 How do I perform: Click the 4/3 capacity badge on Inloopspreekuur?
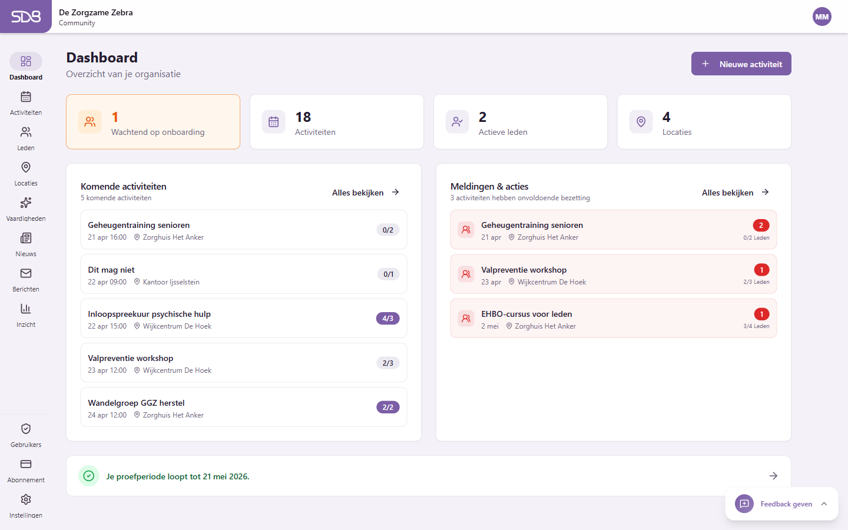[387, 318]
